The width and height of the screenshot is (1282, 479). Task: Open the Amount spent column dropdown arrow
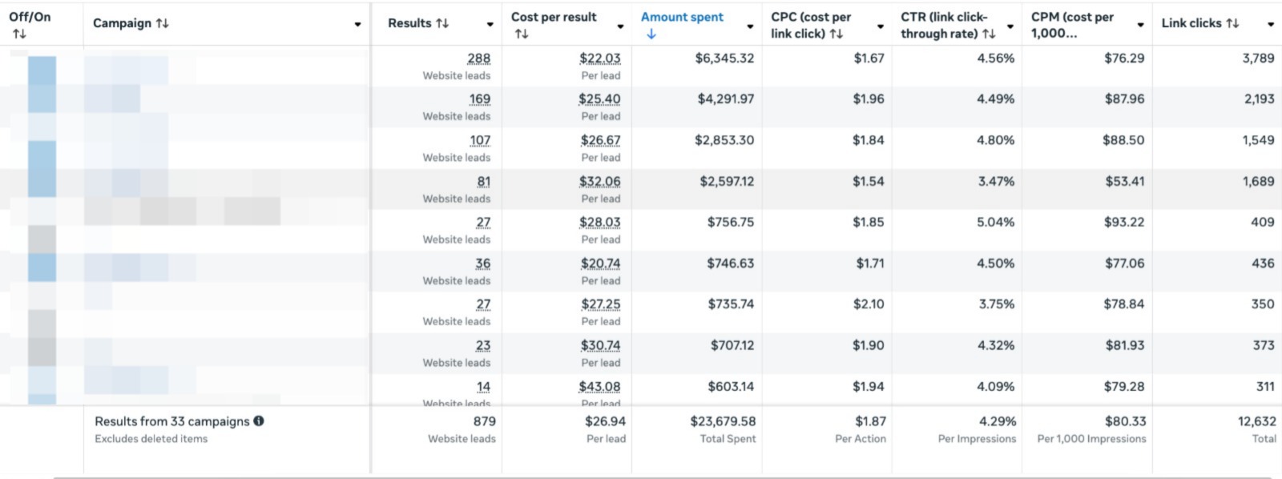(750, 26)
